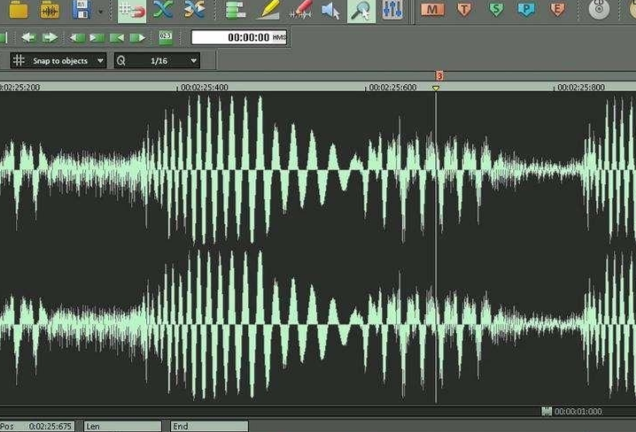Click the CD disc icon
The width and height of the screenshot is (636, 432).
(599, 10)
